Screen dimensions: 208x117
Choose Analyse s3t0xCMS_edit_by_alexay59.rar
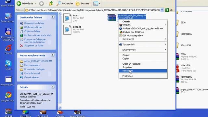pyautogui.click(x=143, y=29)
